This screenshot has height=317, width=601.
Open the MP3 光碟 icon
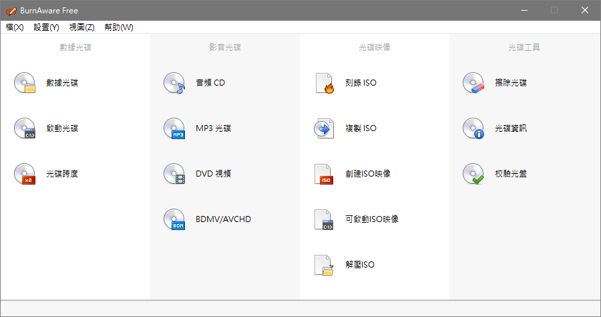pyautogui.click(x=174, y=128)
